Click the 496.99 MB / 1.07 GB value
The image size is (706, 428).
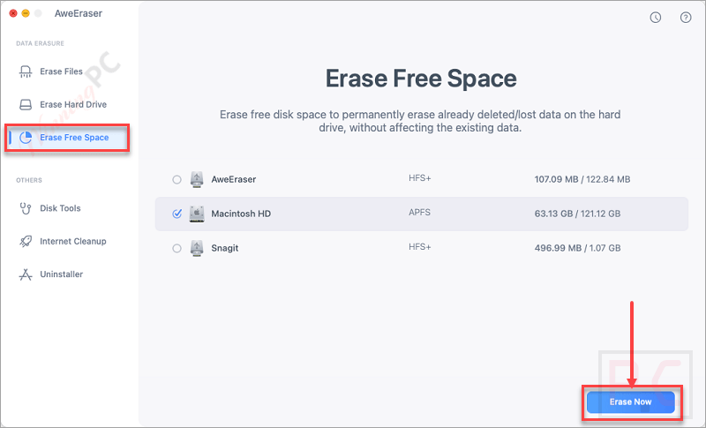click(577, 248)
